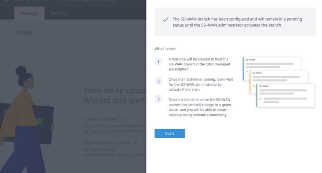Click the green check on the SD-WAN card illustration

click(x=260, y=99)
